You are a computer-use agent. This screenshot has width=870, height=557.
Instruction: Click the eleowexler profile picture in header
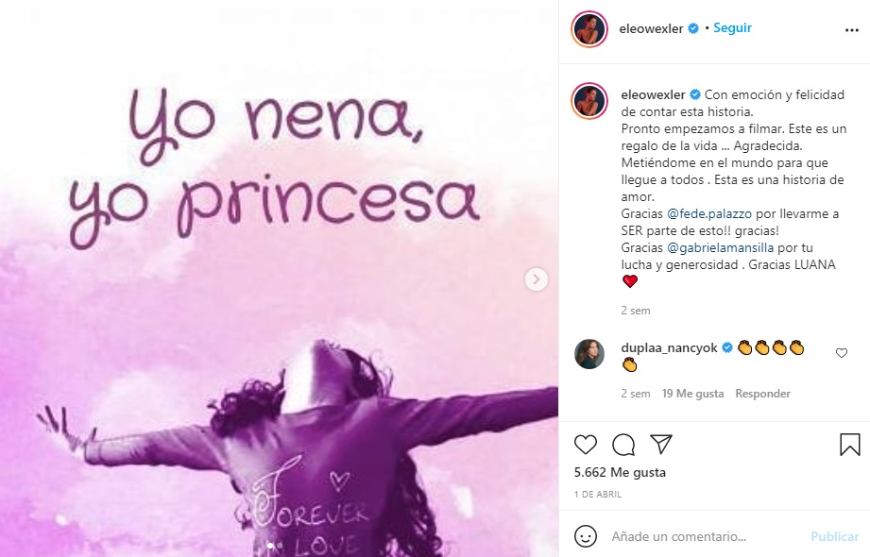coord(589,29)
